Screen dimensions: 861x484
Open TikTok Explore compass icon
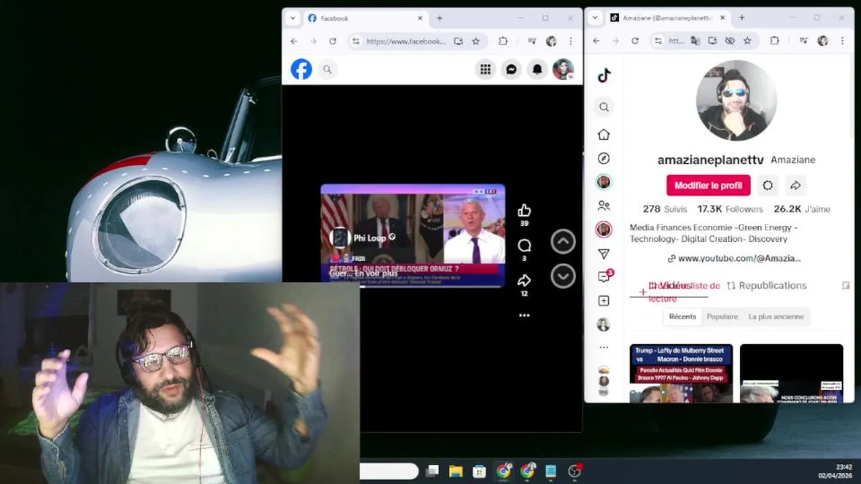tap(604, 159)
